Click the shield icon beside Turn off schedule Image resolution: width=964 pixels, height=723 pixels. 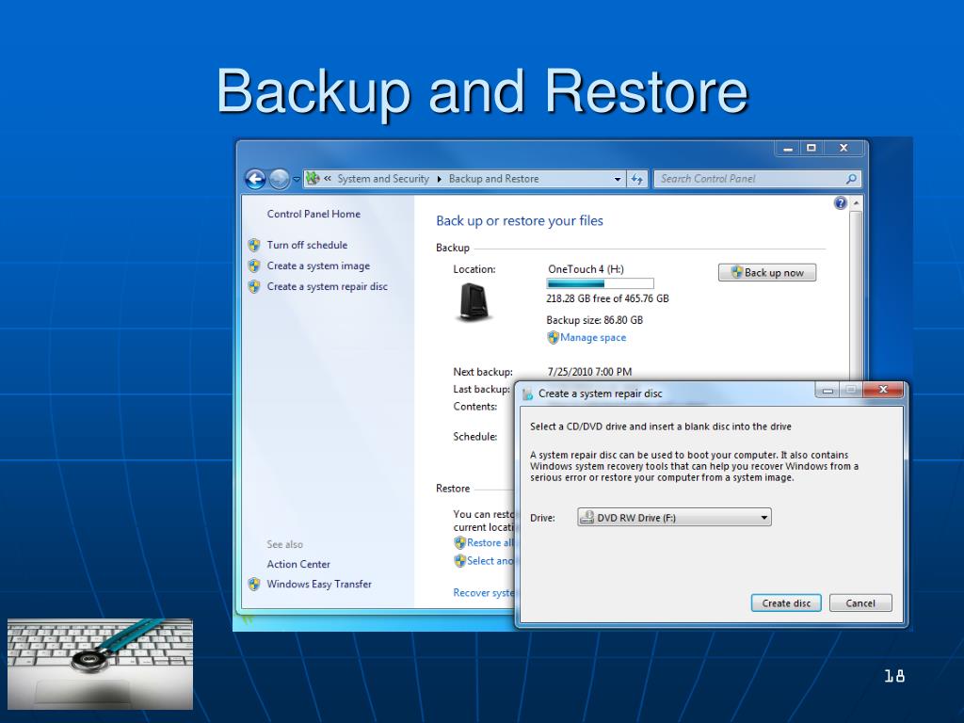point(254,246)
